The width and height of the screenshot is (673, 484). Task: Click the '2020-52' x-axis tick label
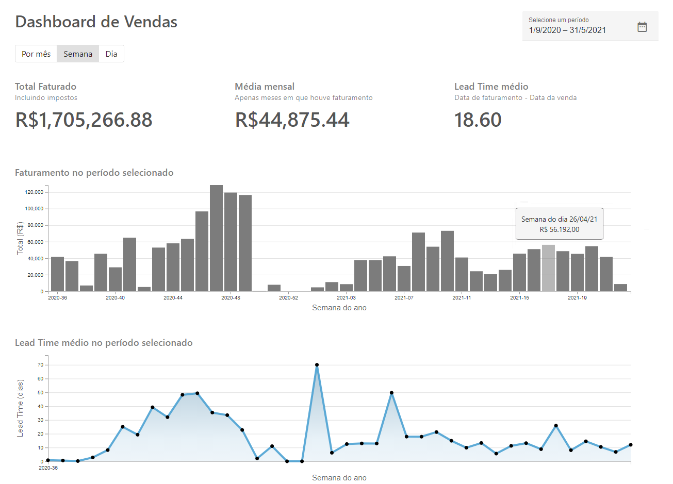pos(288,298)
